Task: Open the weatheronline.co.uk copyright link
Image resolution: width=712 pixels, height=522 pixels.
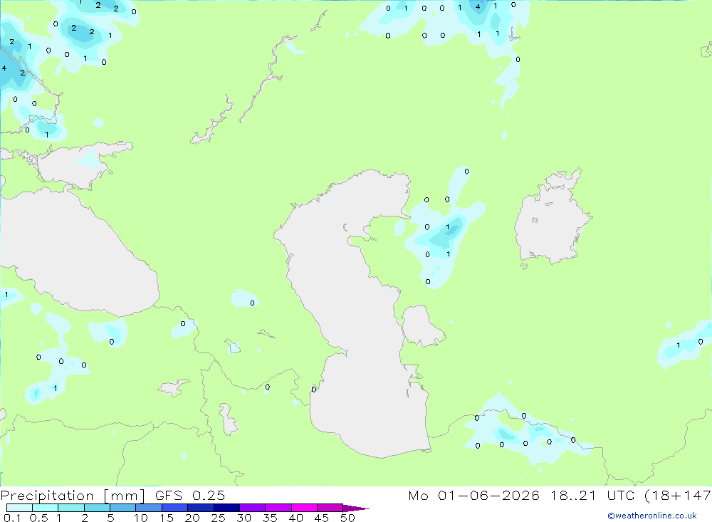Action: tap(652, 516)
